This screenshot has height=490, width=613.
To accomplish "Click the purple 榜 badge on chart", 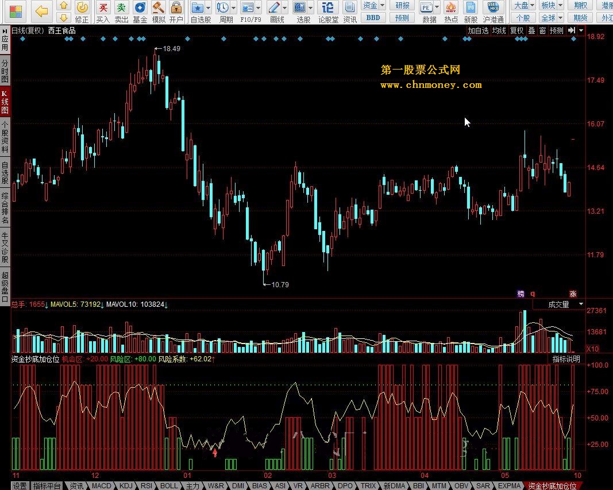I will [x=521, y=294].
